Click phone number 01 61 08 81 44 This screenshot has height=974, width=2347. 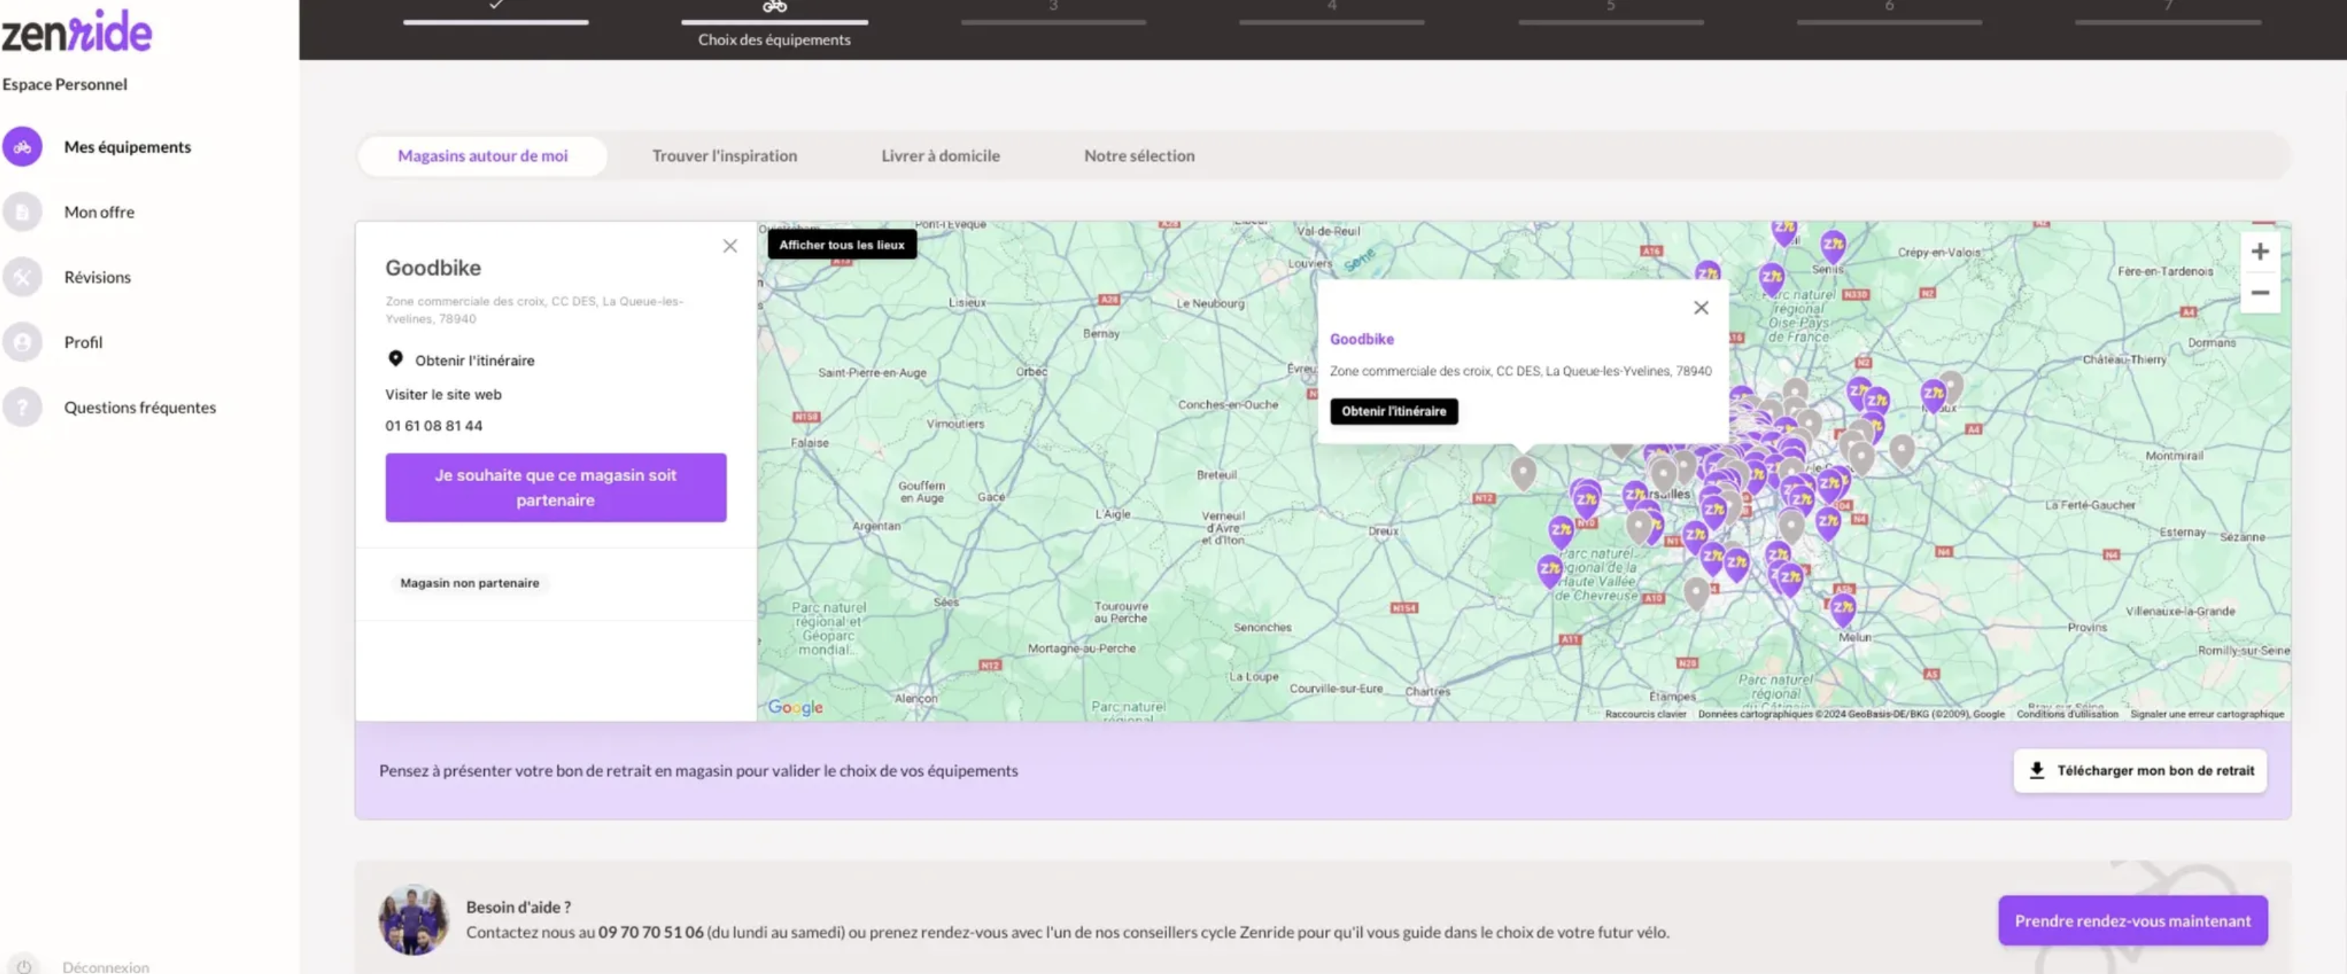point(434,425)
